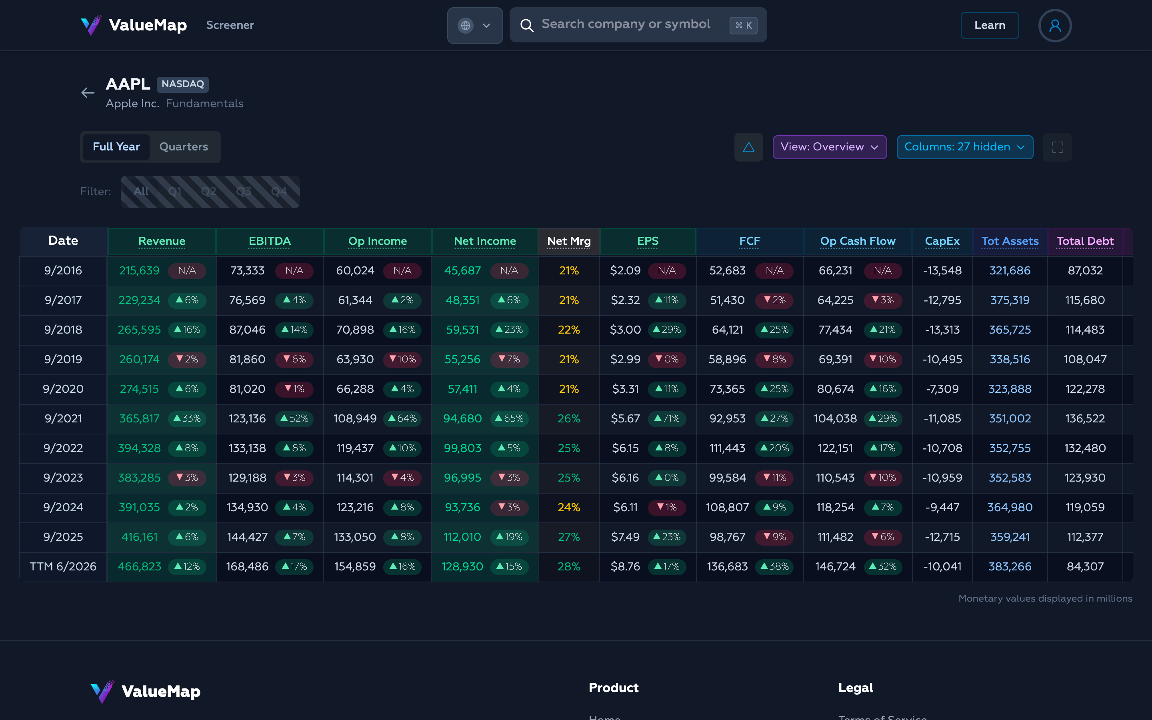
Task: Click the FCF column header
Action: point(750,242)
